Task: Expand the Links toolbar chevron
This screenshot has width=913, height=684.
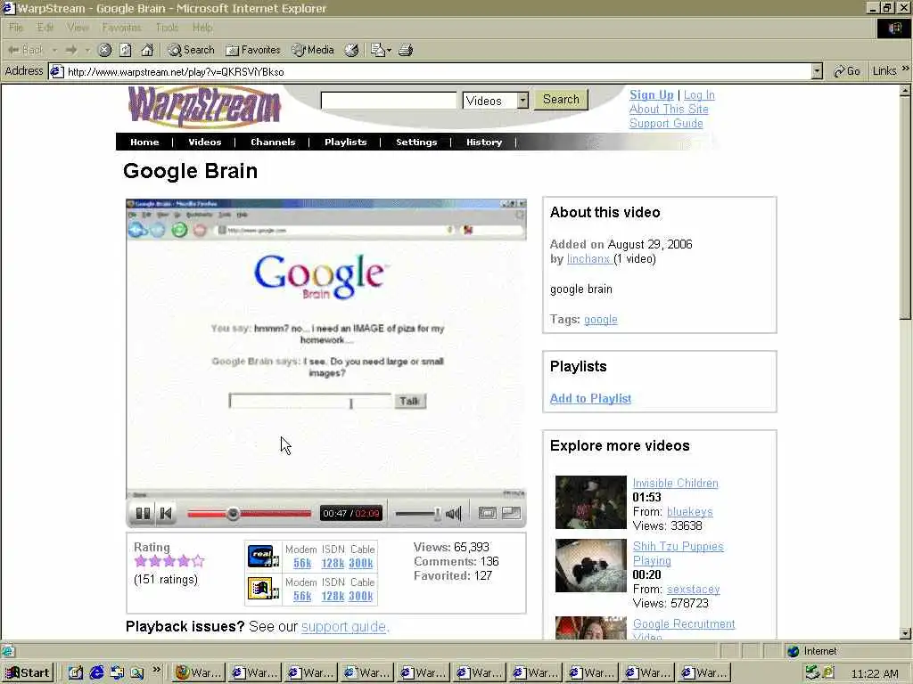Action: (x=906, y=69)
